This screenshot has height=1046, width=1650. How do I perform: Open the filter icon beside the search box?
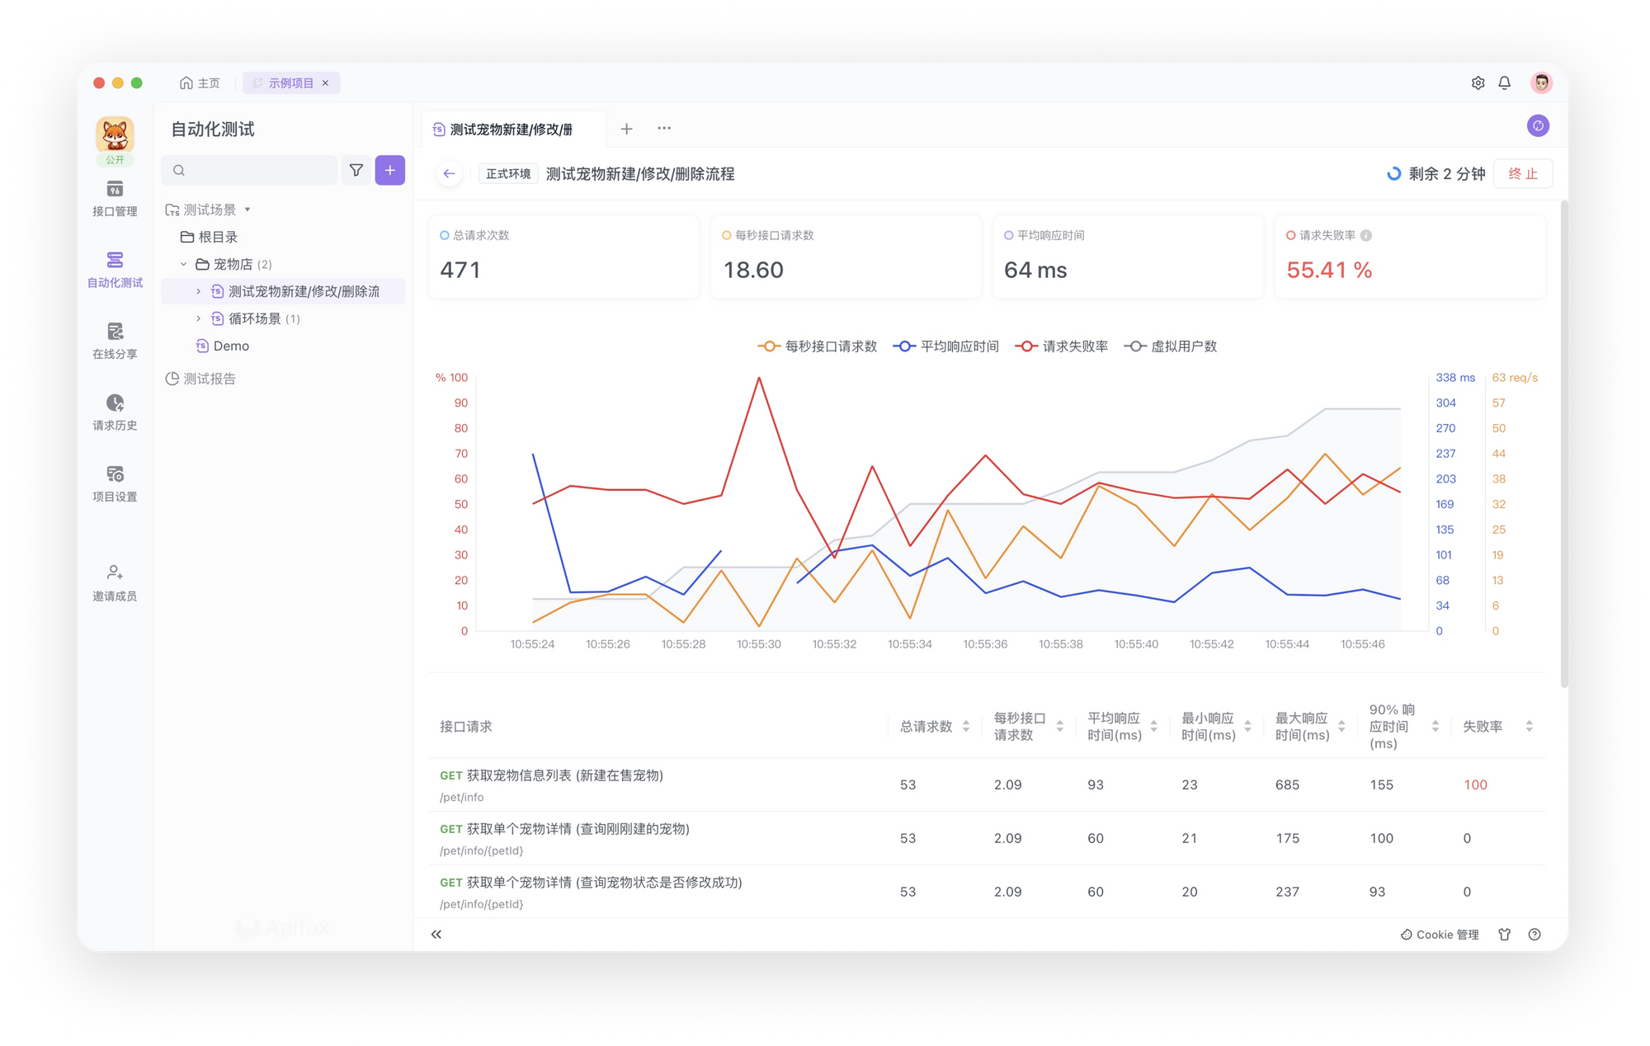(356, 170)
